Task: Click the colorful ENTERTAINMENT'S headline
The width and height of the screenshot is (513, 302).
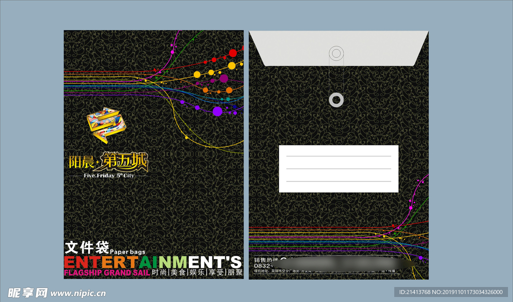Action: (x=153, y=261)
